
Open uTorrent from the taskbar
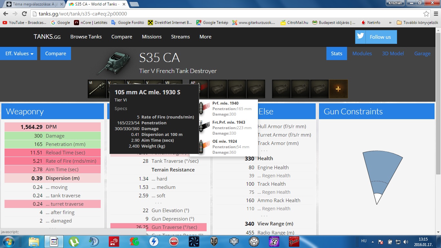click(x=74, y=241)
